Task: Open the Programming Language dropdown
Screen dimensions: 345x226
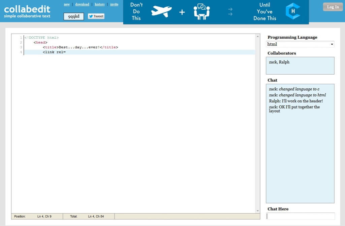Action: click(x=300, y=44)
